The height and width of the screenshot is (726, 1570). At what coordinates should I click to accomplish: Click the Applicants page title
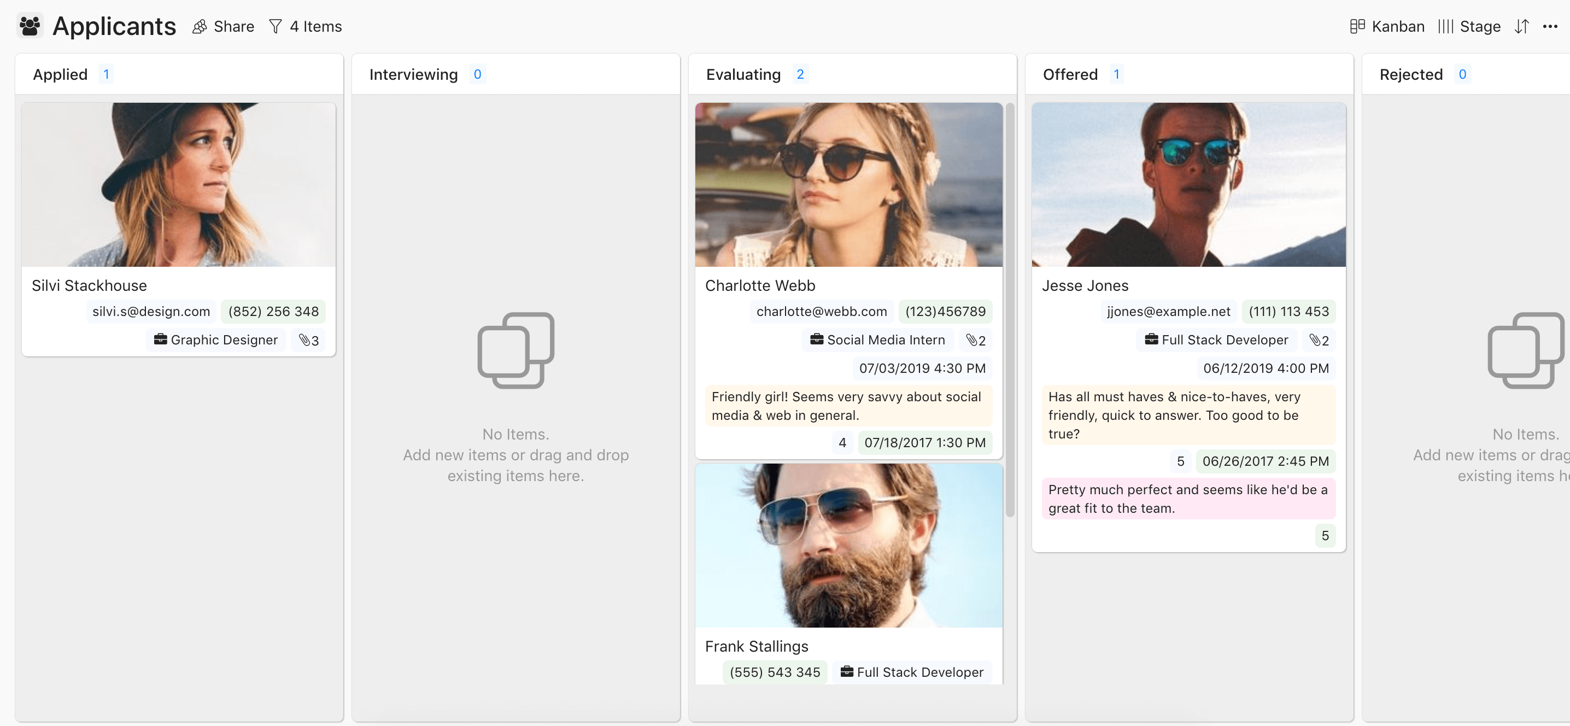click(x=114, y=26)
